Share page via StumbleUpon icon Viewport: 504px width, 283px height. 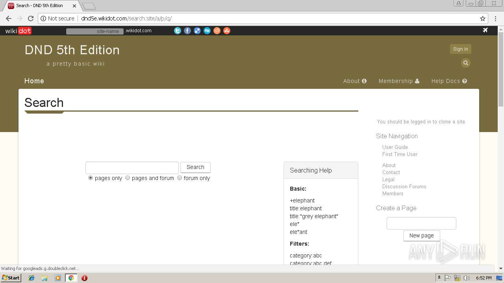click(227, 31)
